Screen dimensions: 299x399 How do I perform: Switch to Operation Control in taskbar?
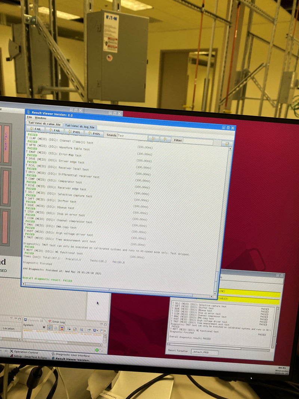click(x=24, y=352)
